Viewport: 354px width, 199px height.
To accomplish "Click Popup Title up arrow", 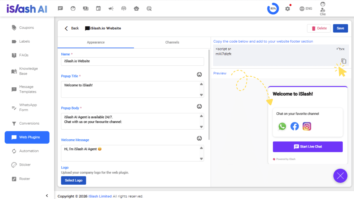I will (x=201, y=84).
